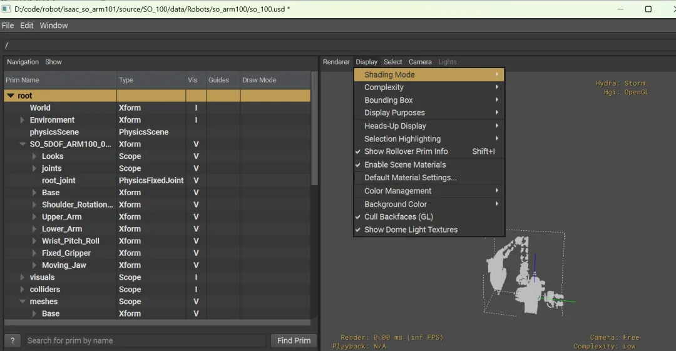This screenshot has width=676, height=351.
Task: Open the File menu
Action: (8, 26)
